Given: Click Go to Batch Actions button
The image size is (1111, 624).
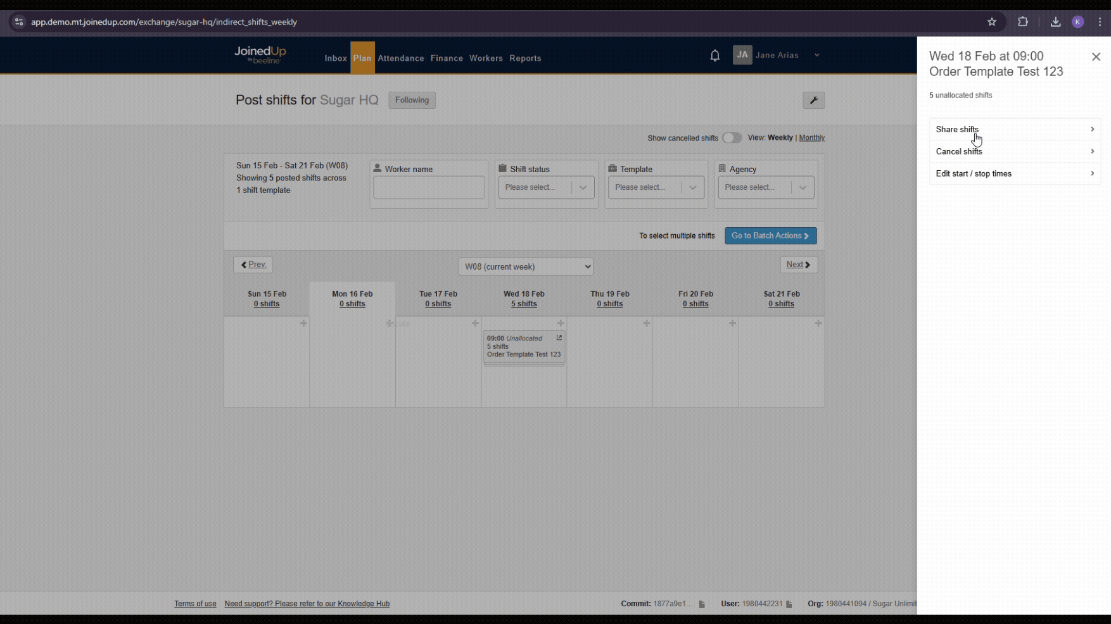Looking at the screenshot, I should (770, 235).
